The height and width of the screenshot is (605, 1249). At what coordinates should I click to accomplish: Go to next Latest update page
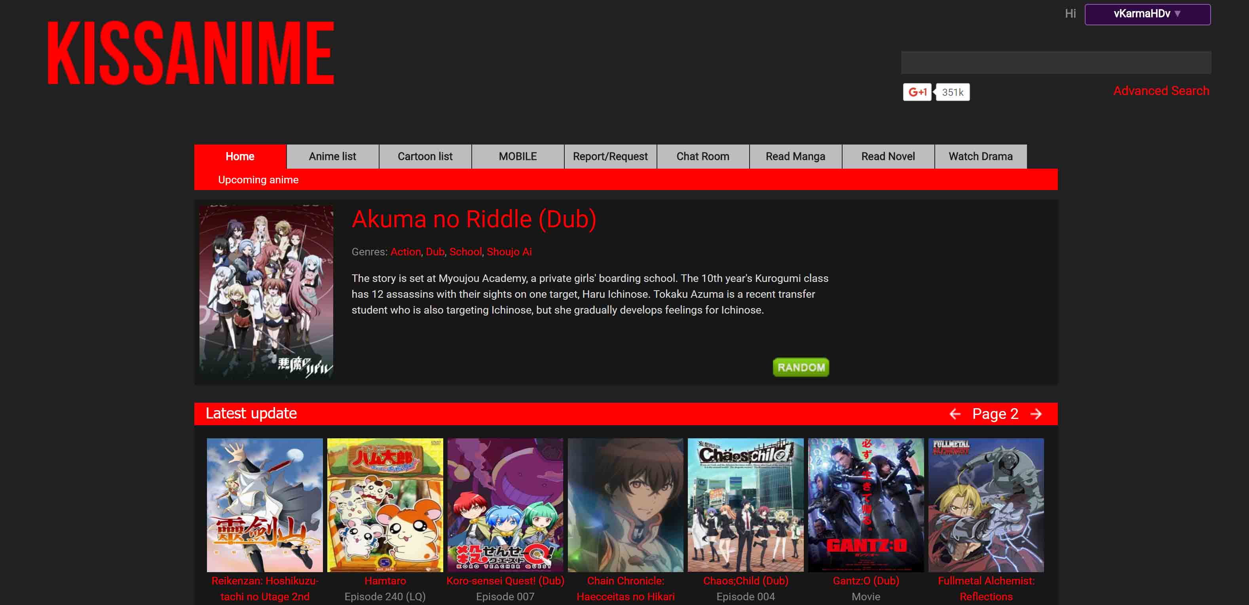pos(1036,414)
